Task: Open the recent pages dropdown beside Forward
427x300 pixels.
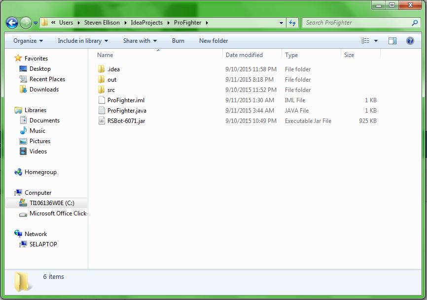Action: pos(36,23)
